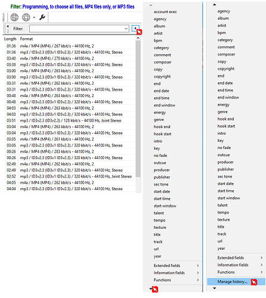
Task: Click the file list vertical scrollbar thumb
Action: [x=138, y=108]
